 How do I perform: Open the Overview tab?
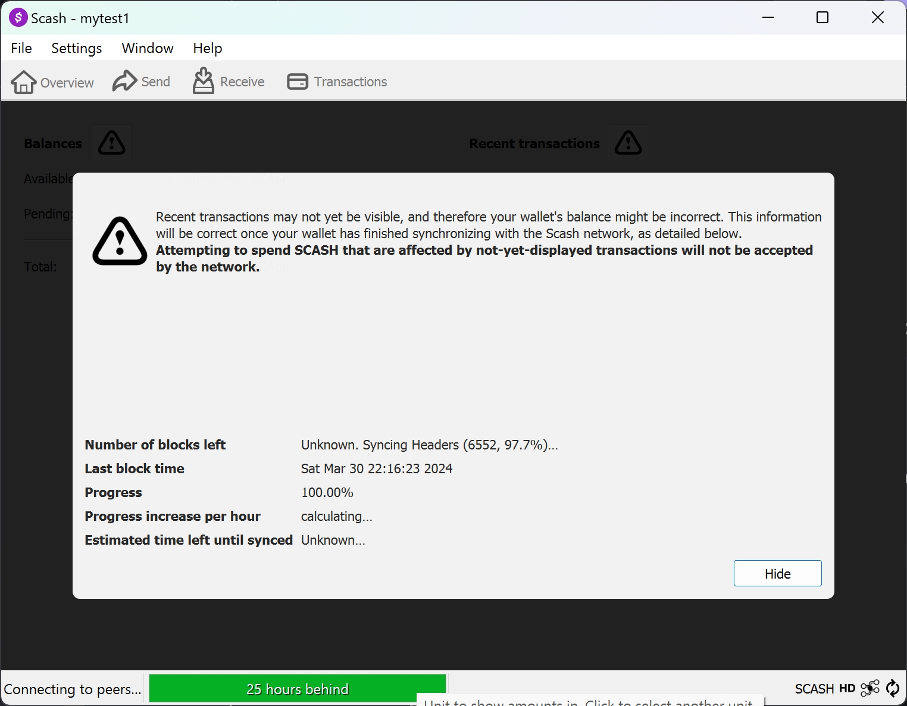[52, 82]
